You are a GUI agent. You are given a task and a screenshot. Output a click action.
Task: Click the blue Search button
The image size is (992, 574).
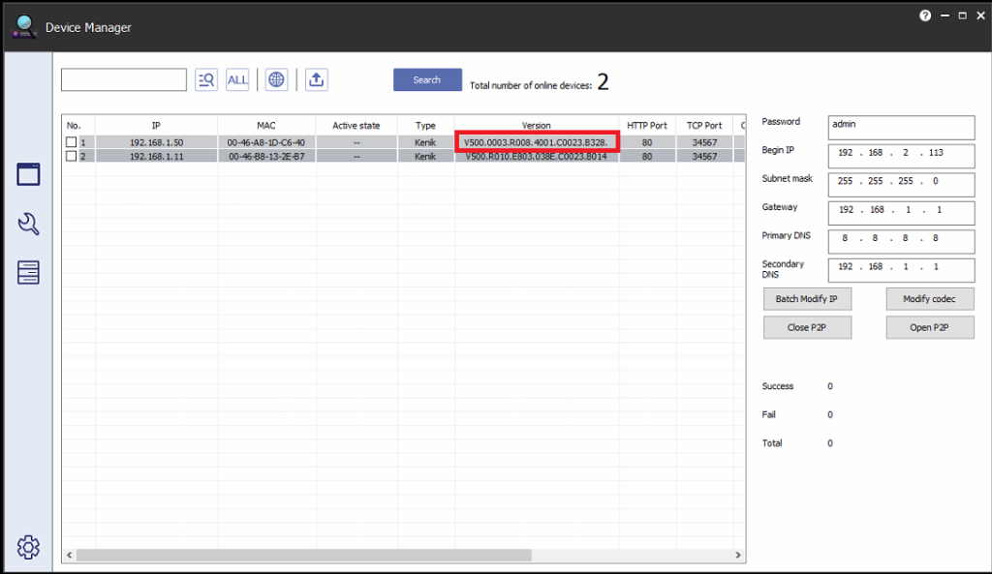426,80
